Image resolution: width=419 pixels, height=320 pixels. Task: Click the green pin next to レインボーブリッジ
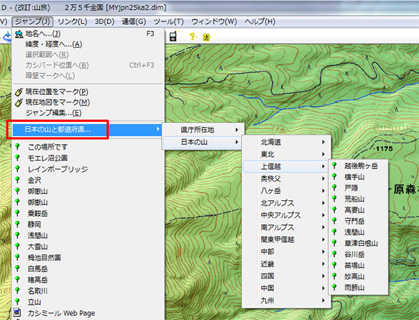click(x=18, y=169)
